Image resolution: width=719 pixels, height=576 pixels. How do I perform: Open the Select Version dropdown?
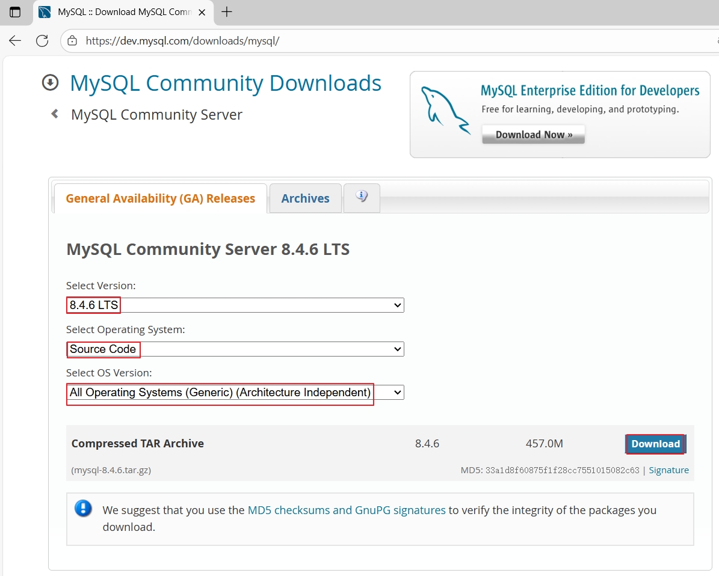pos(235,305)
